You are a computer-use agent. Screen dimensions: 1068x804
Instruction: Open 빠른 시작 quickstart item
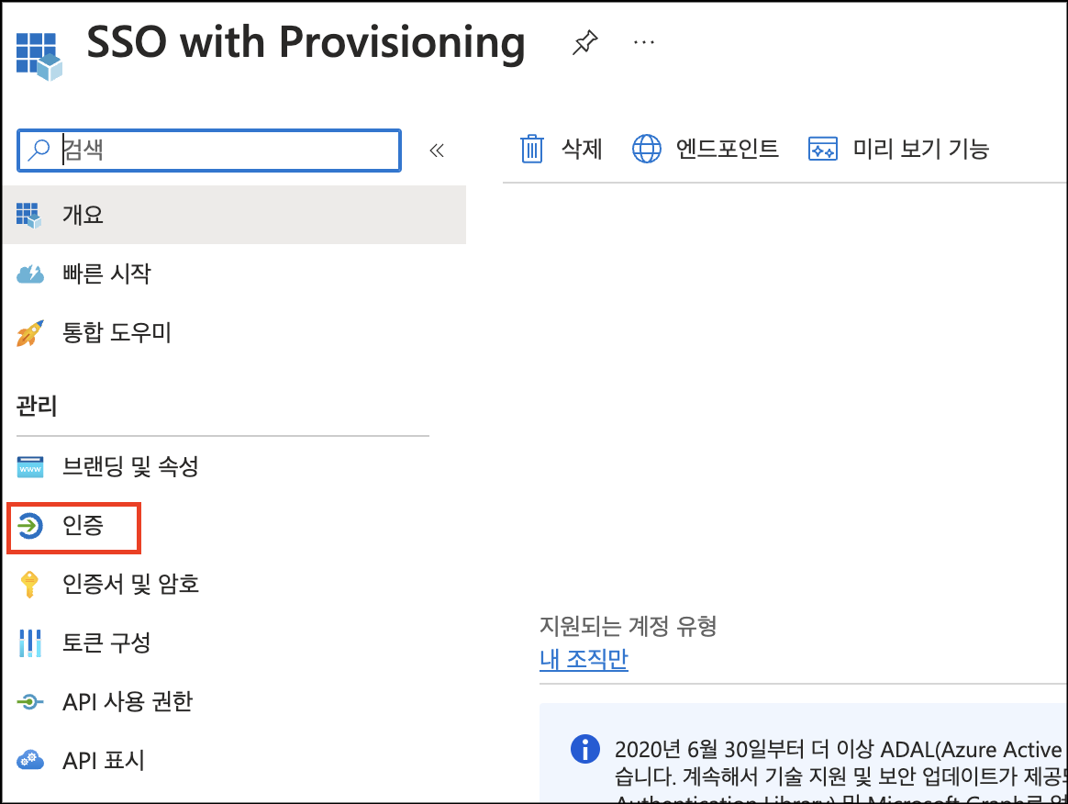[106, 274]
